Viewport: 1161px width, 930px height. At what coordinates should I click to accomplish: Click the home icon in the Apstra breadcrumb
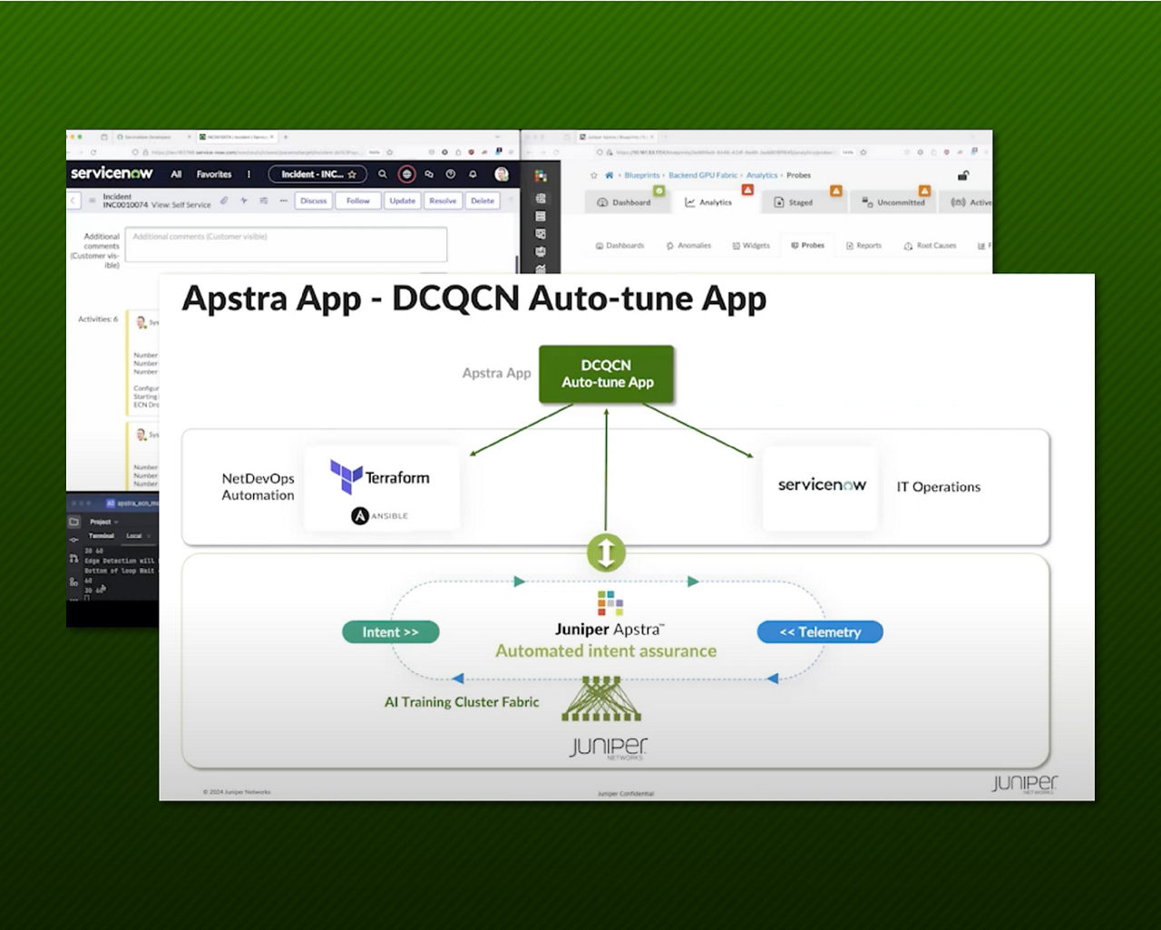click(x=610, y=175)
